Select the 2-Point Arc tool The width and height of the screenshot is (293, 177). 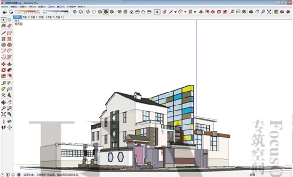click(9, 51)
